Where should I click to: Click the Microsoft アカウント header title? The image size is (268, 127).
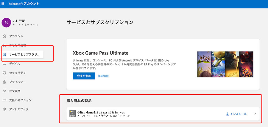pos(25,4)
